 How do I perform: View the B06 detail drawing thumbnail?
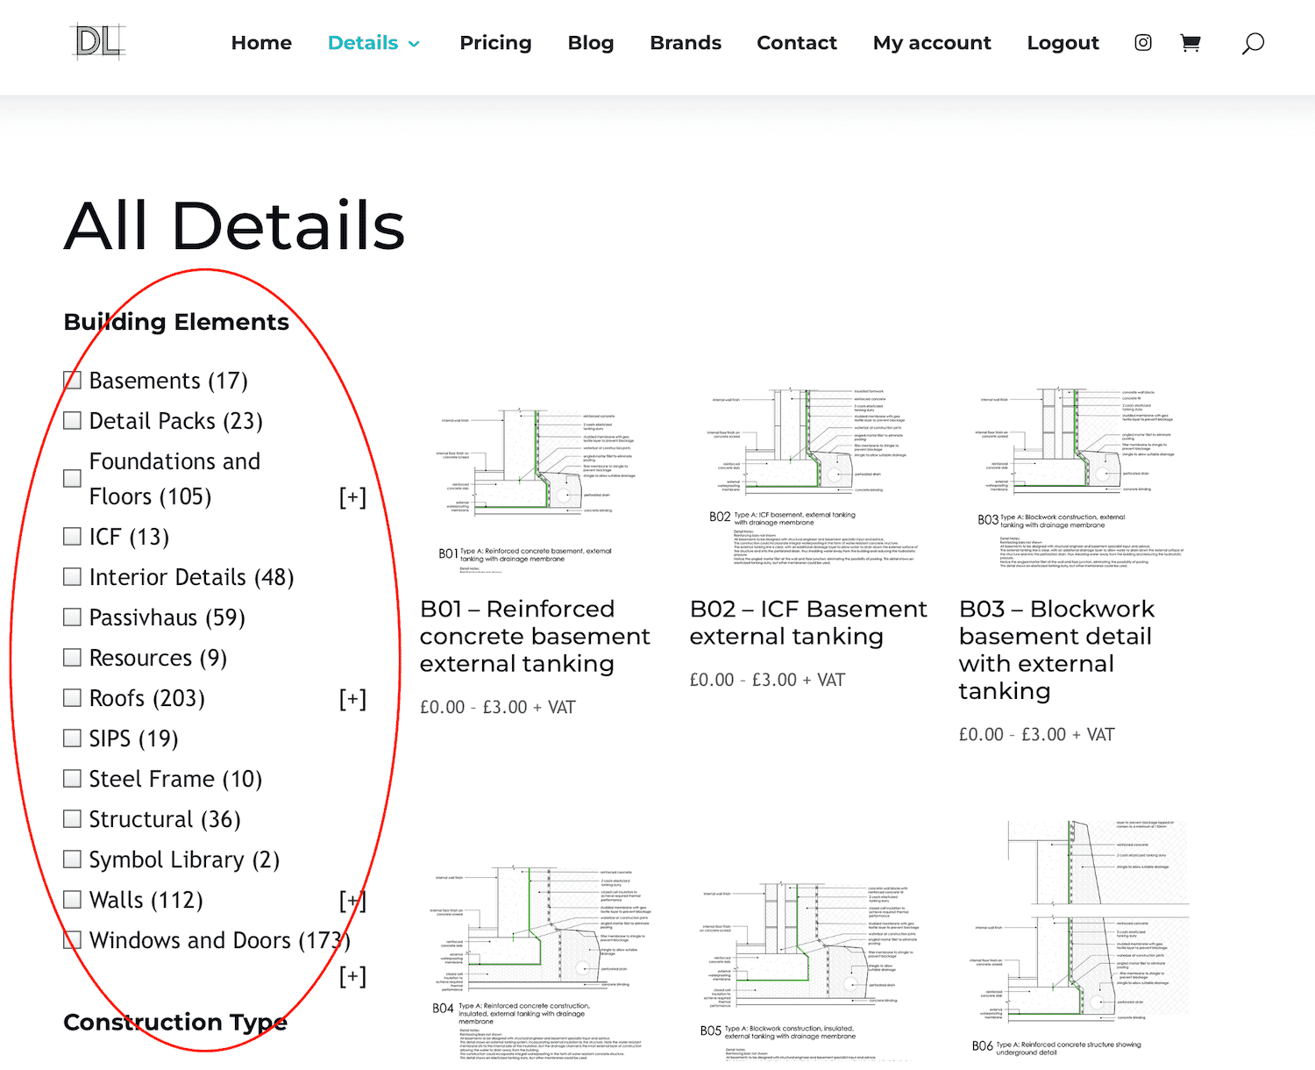[x=1080, y=938]
